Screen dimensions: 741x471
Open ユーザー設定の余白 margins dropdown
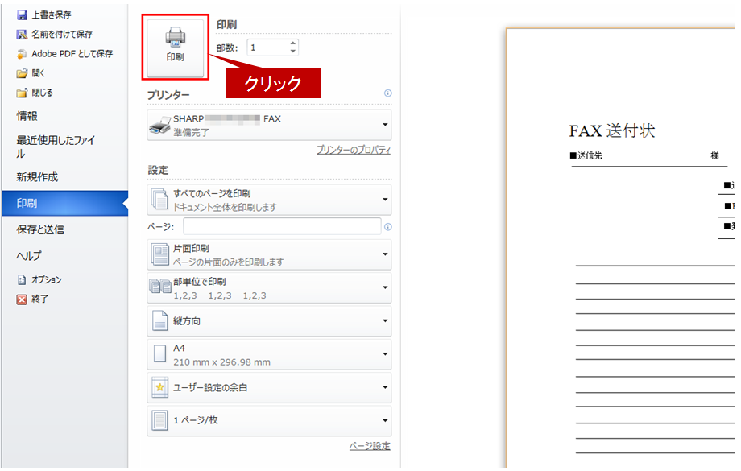coord(269,387)
